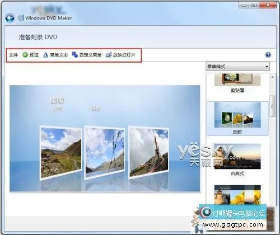Click the 菜单文本 letter A icon

click(45, 55)
